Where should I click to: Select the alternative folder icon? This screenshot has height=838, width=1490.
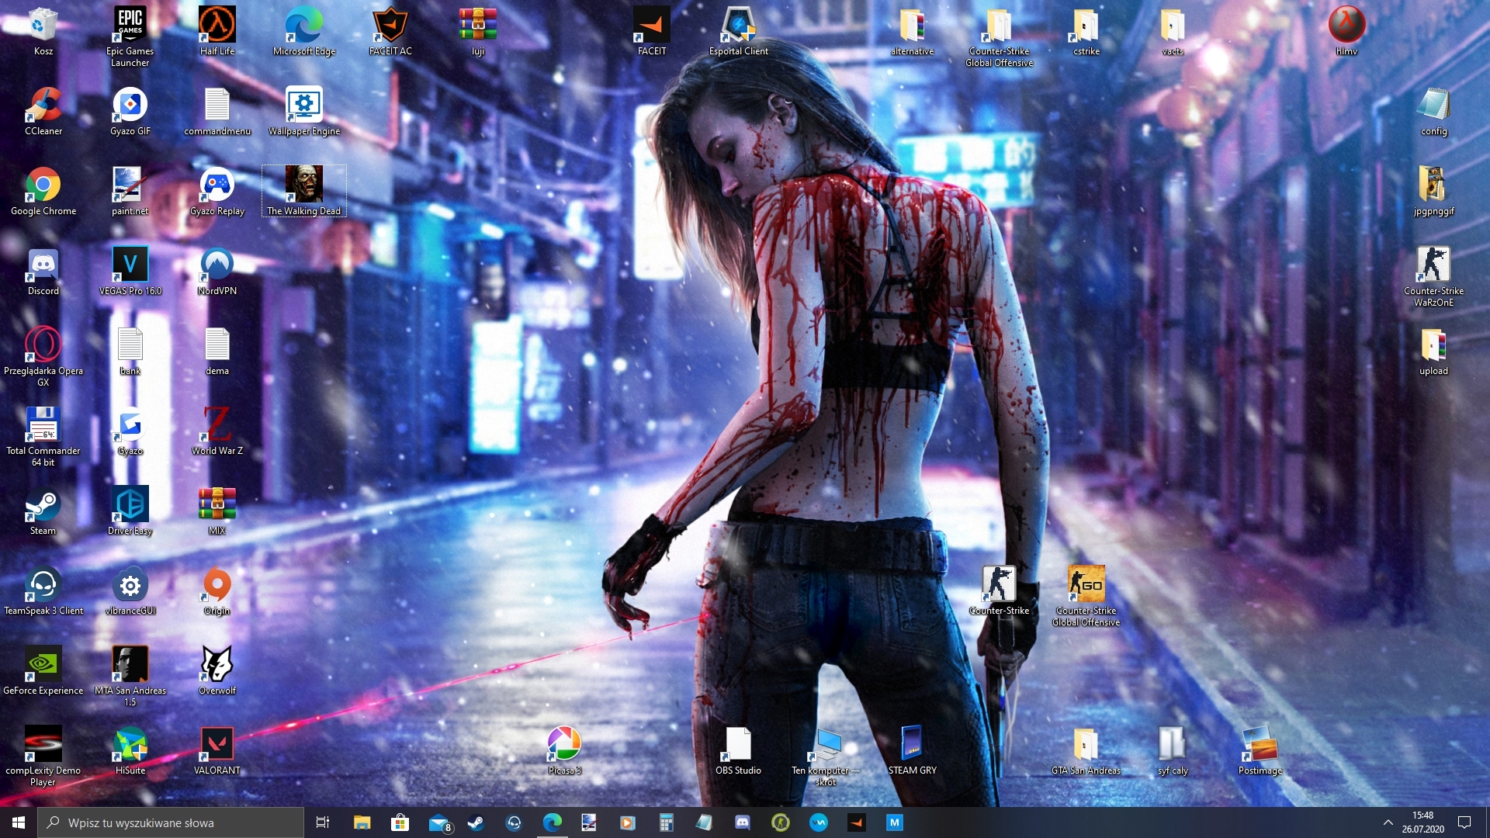(912, 32)
